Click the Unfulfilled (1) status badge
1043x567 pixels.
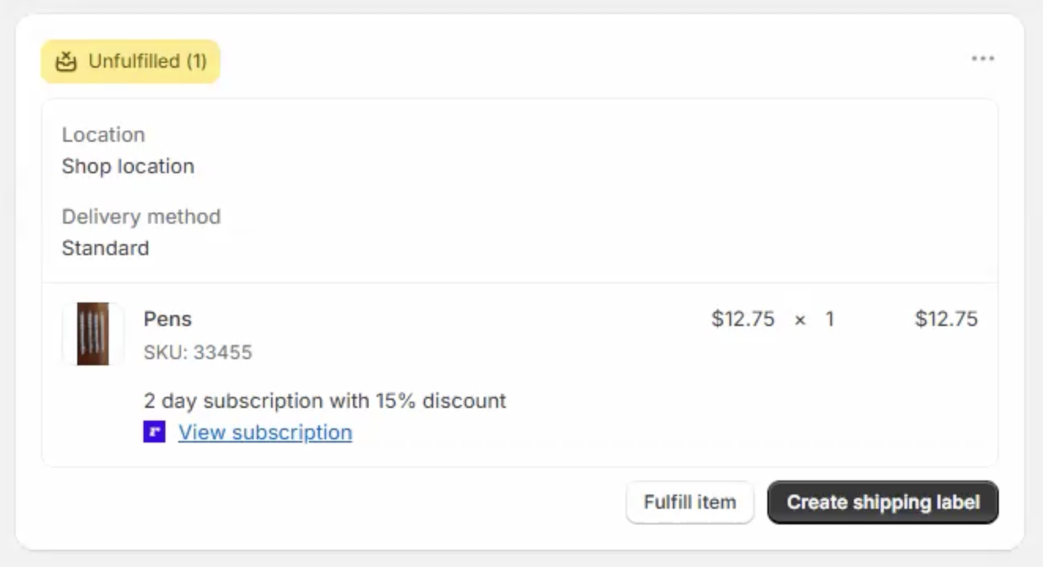(131, 61)
